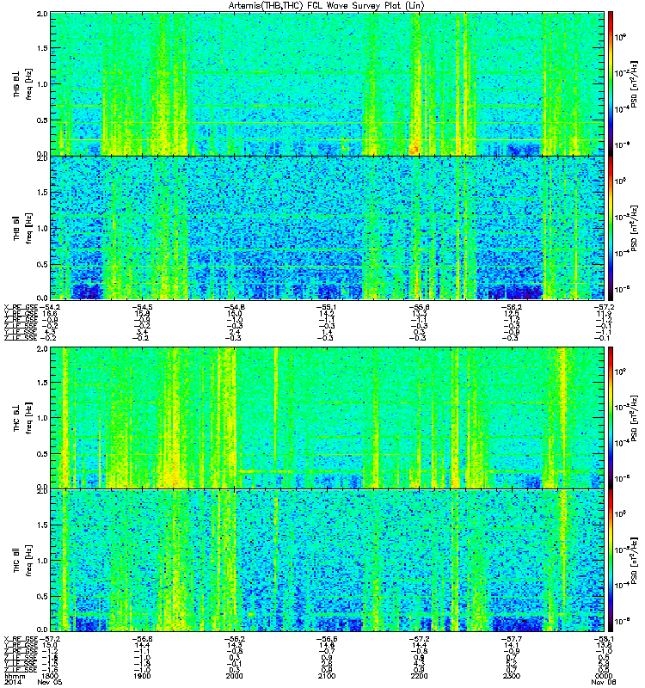Click the '-54.2' X position value
645x688 pixels.
pos(50,307)
